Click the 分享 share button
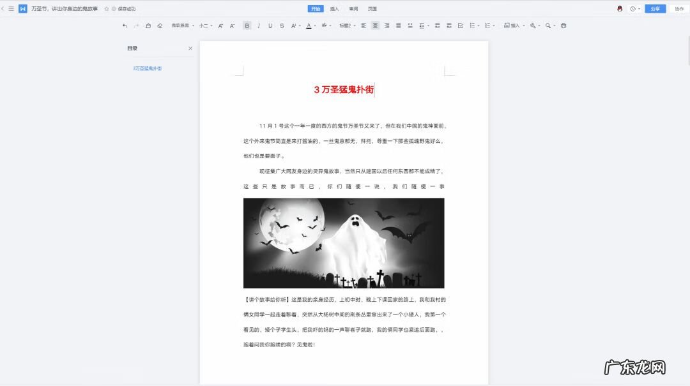 coord(655,8)
